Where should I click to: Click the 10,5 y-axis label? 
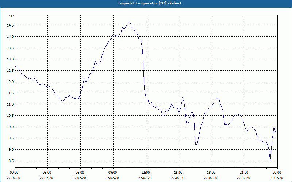[11, 115]
